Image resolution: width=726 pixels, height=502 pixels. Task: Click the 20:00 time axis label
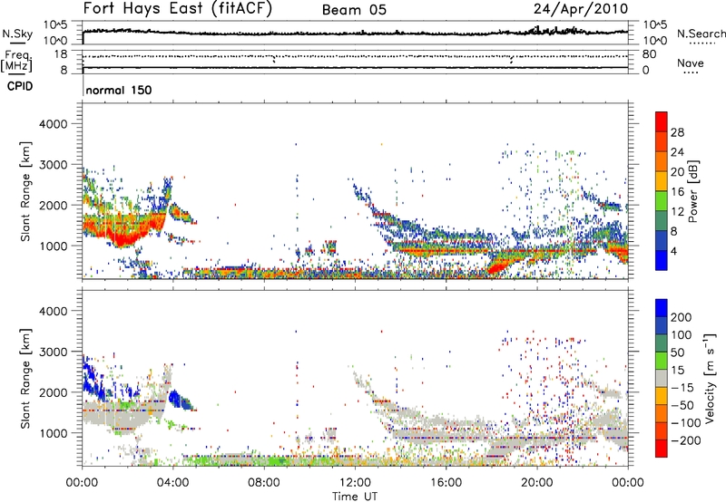tap(536, 483)
